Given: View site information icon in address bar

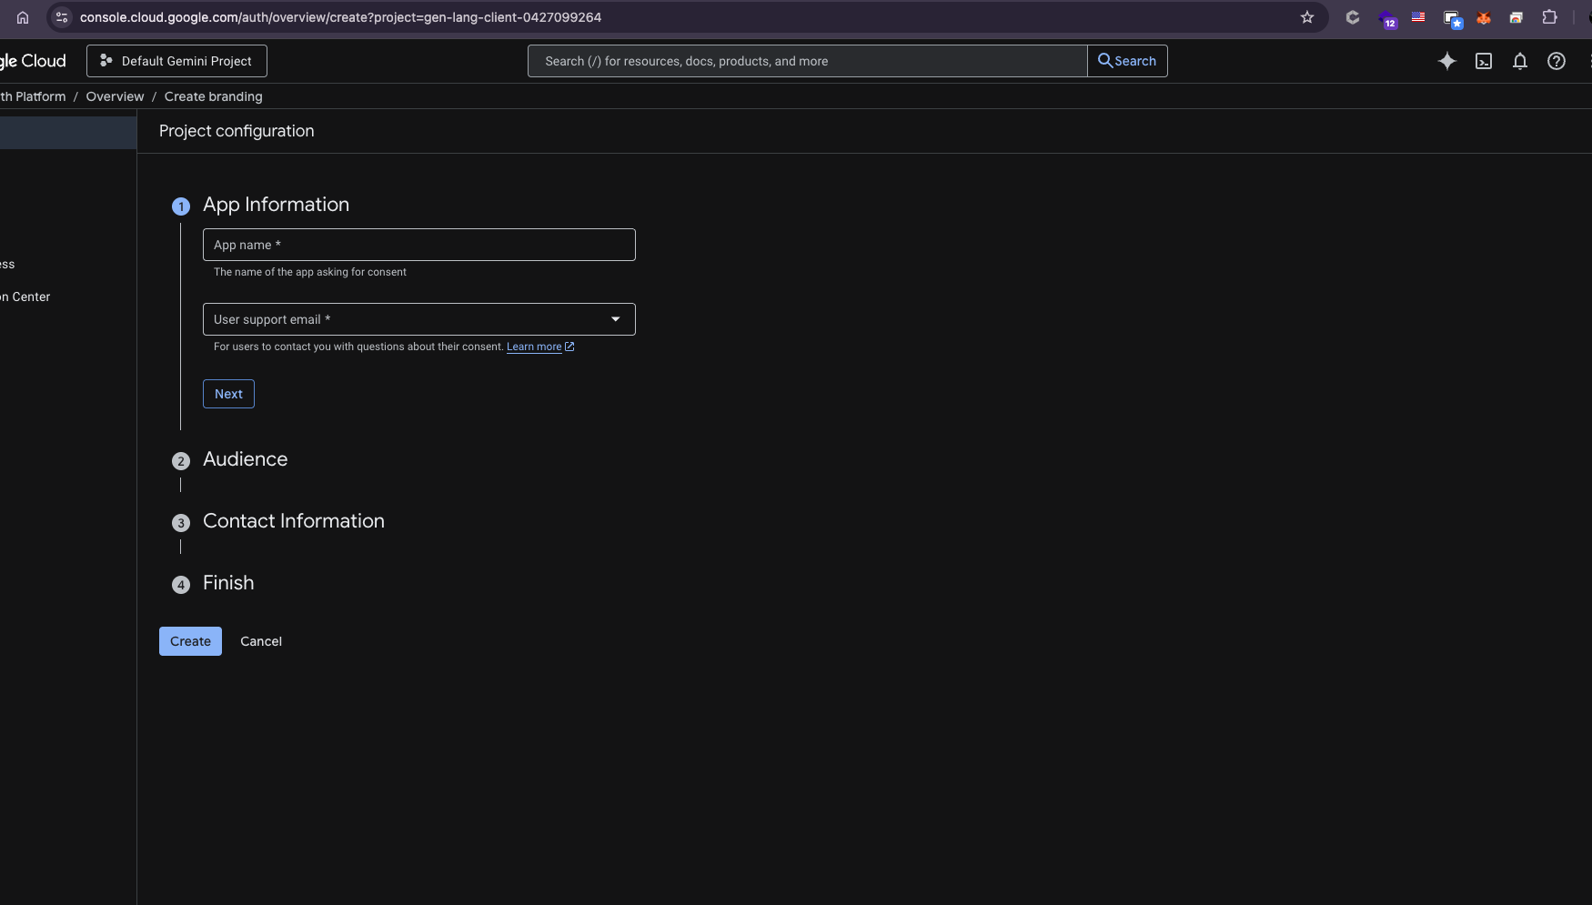Looking at the screenshot, I should pos(62,17).
